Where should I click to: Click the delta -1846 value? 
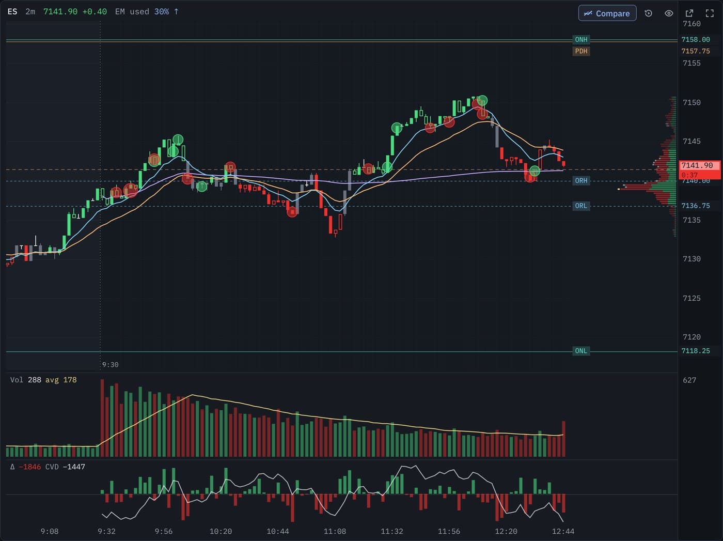(29, 467)
